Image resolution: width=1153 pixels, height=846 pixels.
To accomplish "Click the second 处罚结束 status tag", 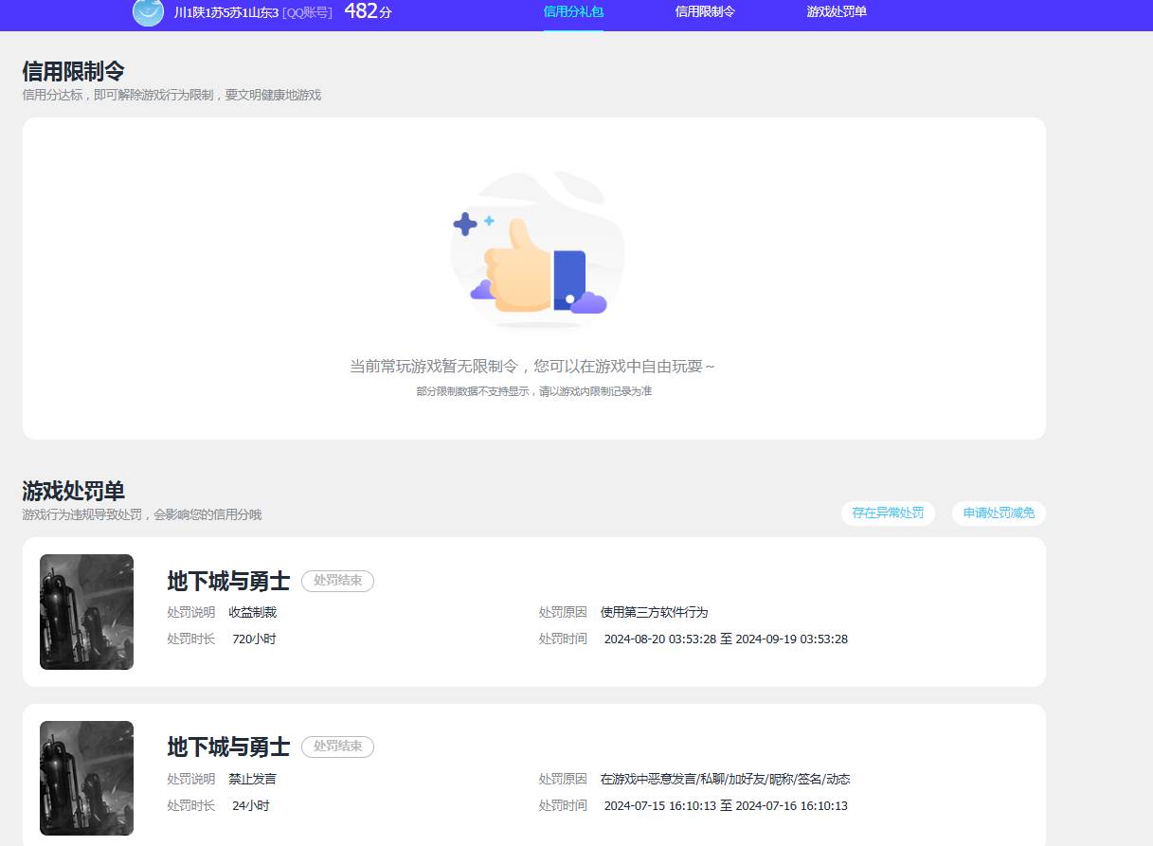I will pos(337,747).
